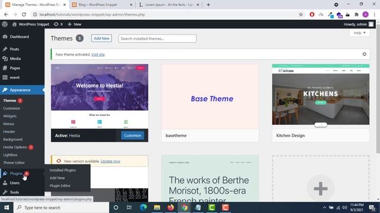The height and width of the screenshot is (213, 380).
Task: Bookmark this page with star icon
Action: (301, 14)
